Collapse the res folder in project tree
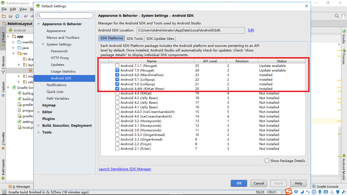347x195 pixels. (x=14, y=54)
